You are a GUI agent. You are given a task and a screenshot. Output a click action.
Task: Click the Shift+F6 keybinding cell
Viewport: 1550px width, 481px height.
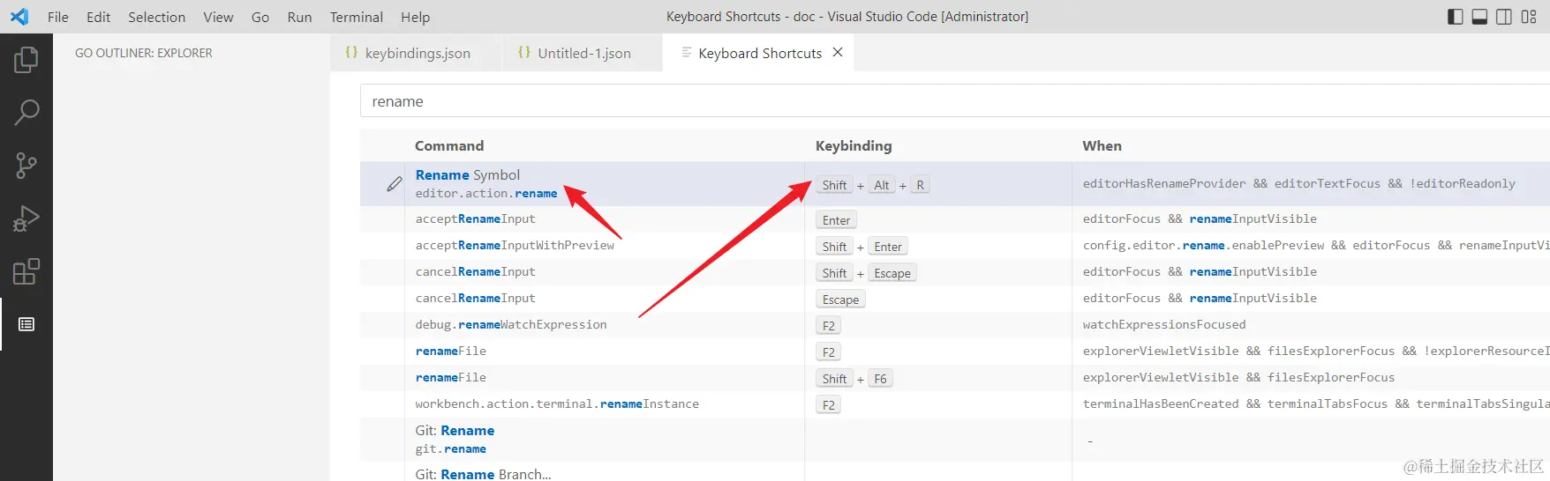coord(854,379)
